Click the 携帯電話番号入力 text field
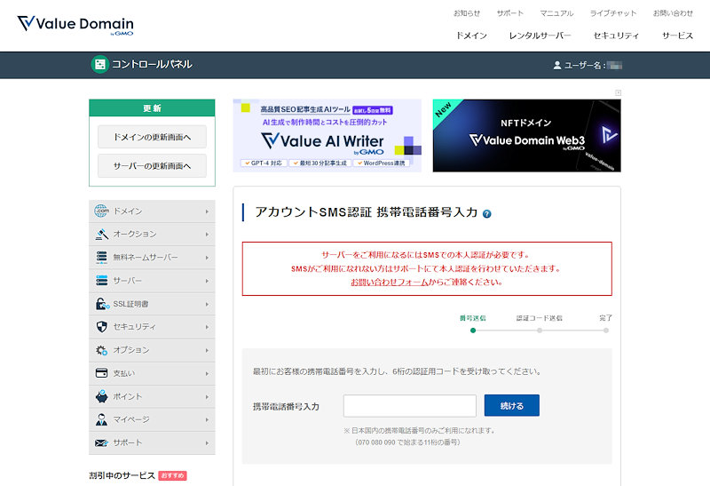 (x=409, y=406)
